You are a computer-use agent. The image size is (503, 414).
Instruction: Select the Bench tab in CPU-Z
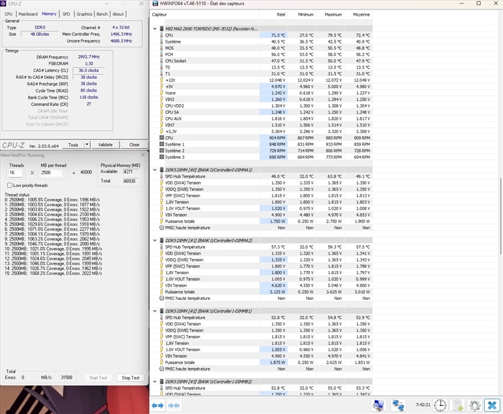pyautogui.click(x=103, y=14)
